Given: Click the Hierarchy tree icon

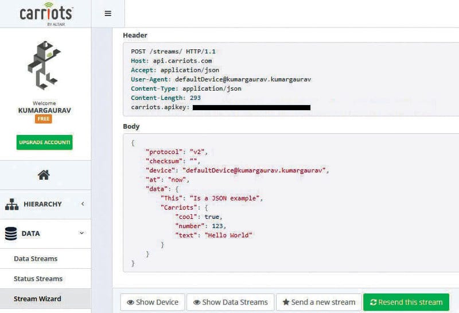Looking at the screenshot, I should pyautogui.click(x=11, y=204).
